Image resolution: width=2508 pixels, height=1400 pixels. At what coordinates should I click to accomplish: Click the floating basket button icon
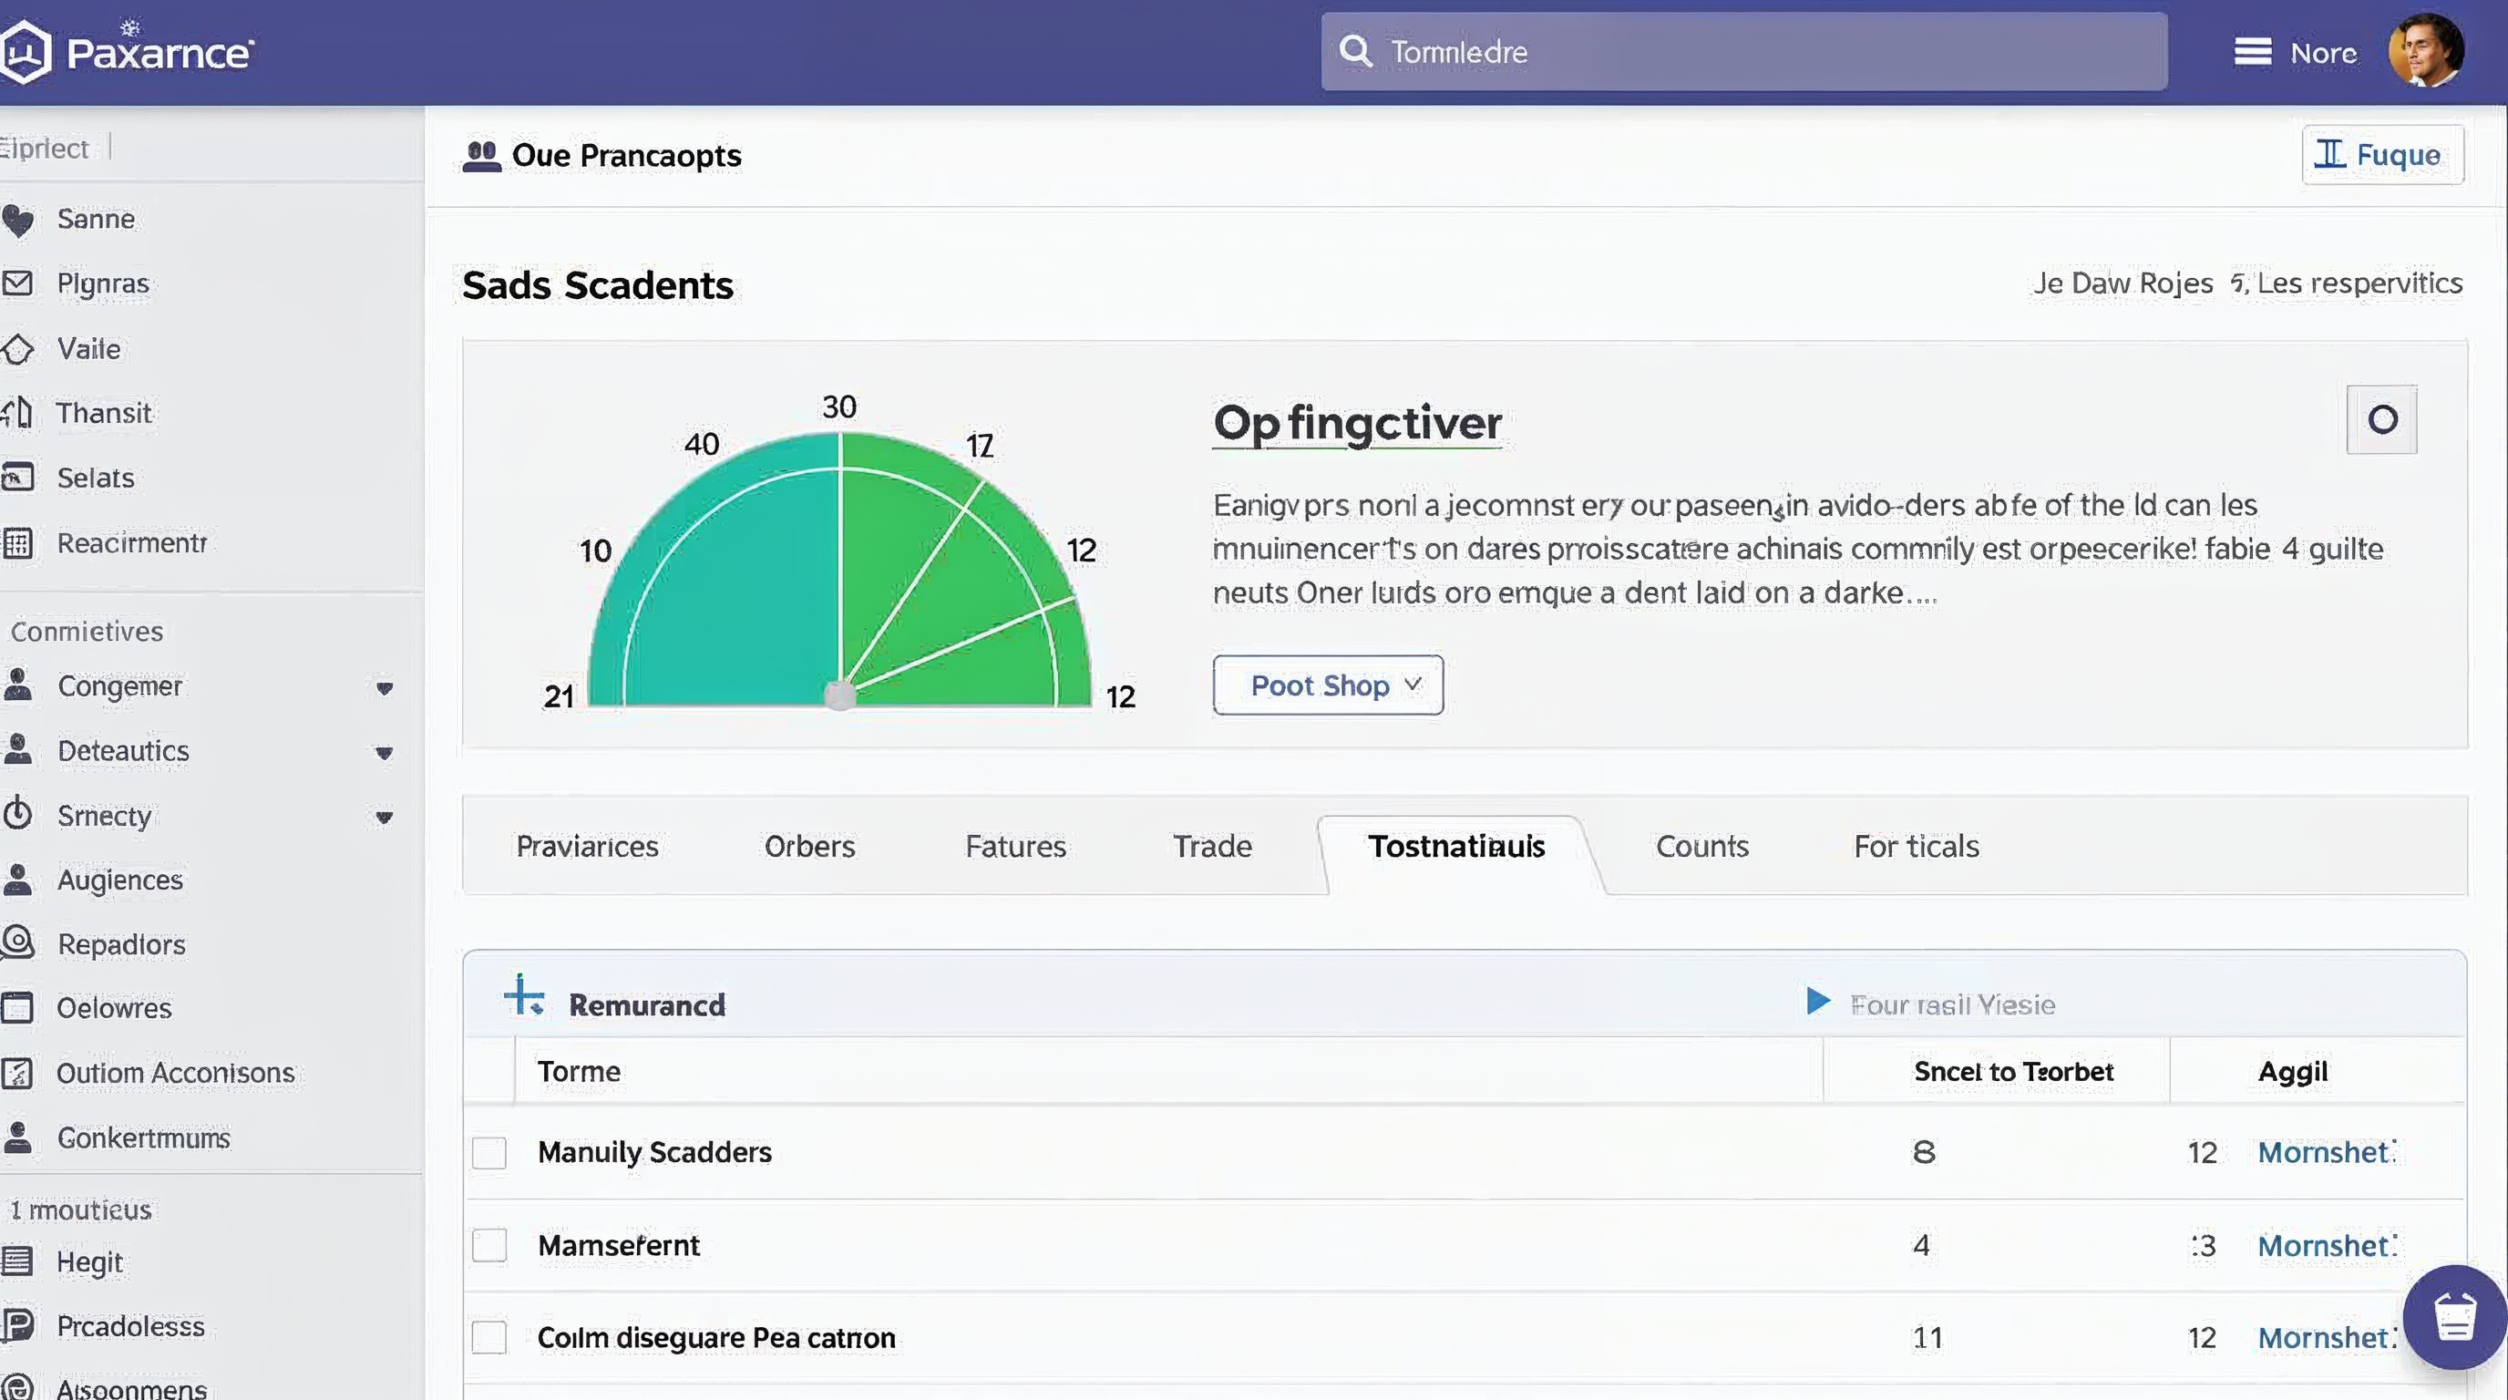pyautogui.click(x=2453, y=1316)
